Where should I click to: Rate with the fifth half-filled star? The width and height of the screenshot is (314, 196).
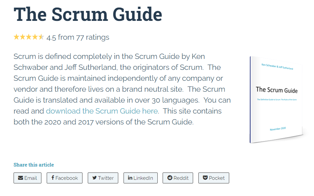(x=41, y=37)
